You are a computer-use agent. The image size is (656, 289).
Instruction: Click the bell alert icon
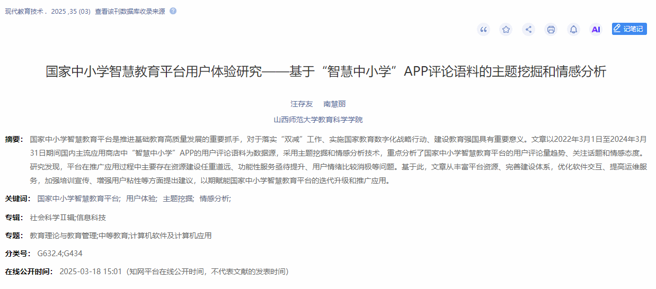tap(573, 30)
